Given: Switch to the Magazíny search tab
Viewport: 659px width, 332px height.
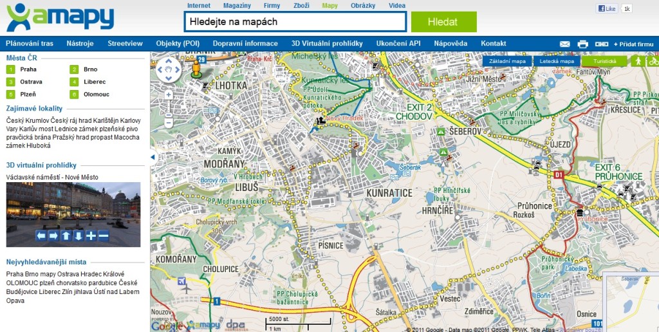Looking at the screenshot, I should (x=237, y=5).
